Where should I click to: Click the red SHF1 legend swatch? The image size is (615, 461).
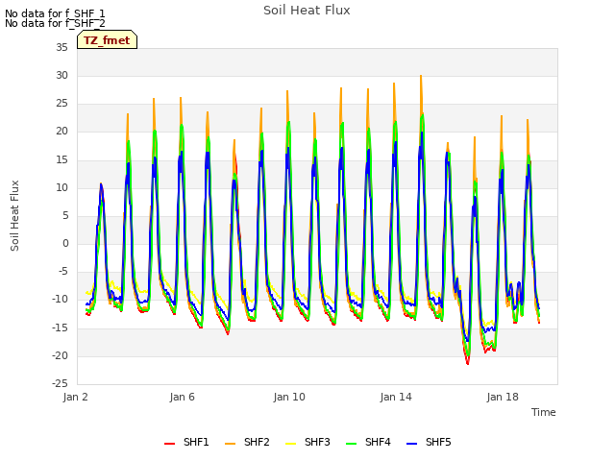[x=169, y=444]
